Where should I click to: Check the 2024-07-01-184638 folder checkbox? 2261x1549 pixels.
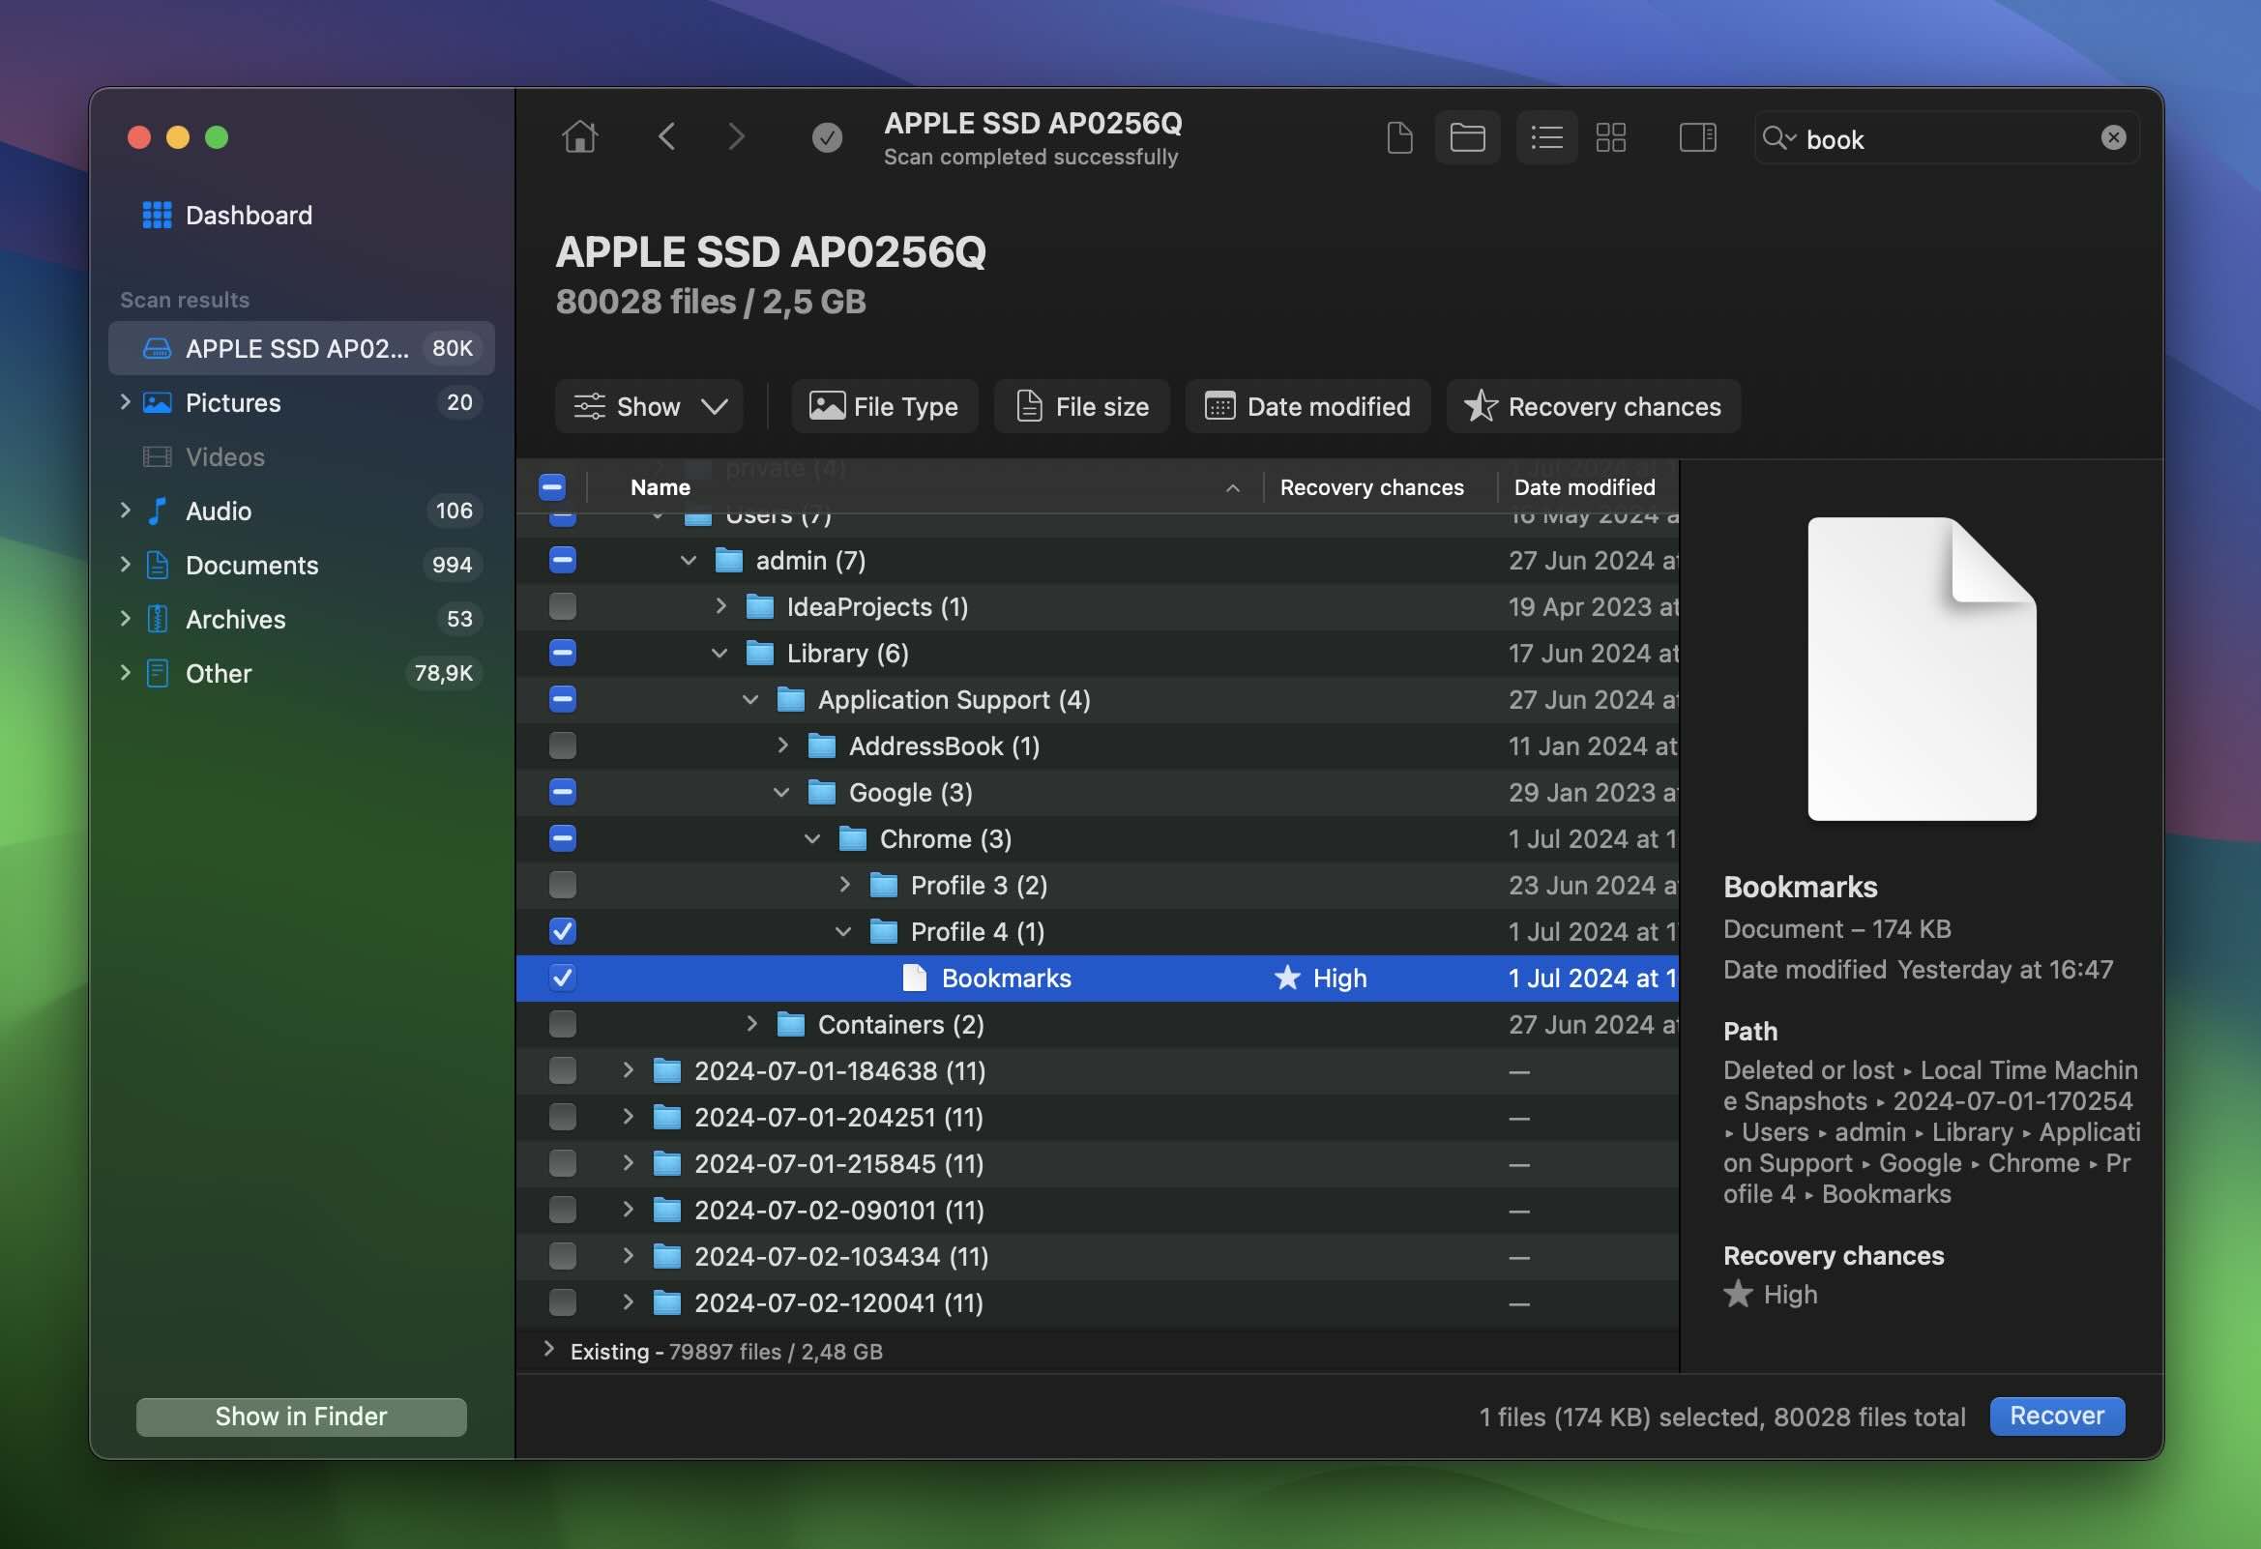tap(562, 1071)
